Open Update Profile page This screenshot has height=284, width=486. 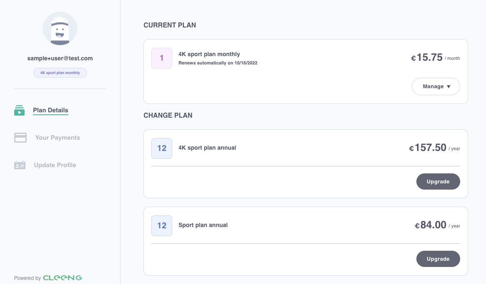click(55, 165)
